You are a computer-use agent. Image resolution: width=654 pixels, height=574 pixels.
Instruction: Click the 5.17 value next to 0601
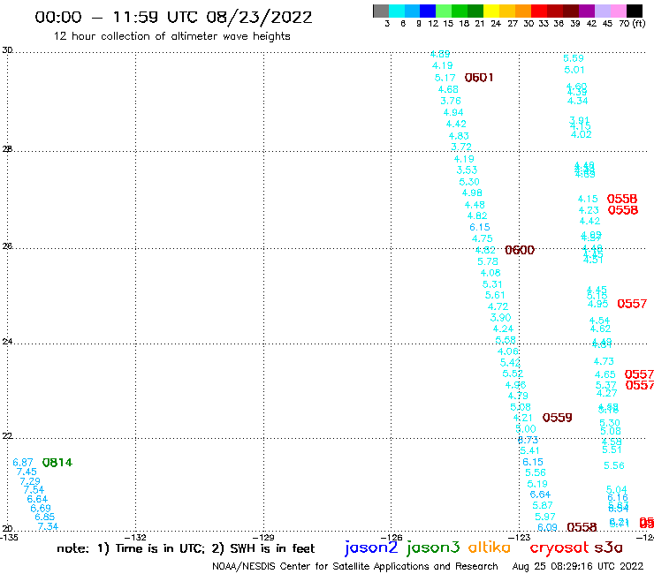445,78
